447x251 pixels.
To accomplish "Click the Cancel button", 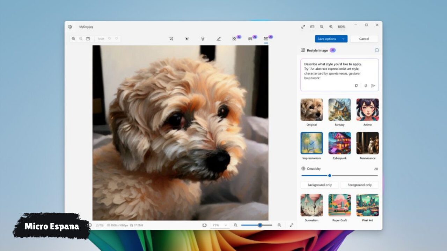I will (x=364, y=39).
